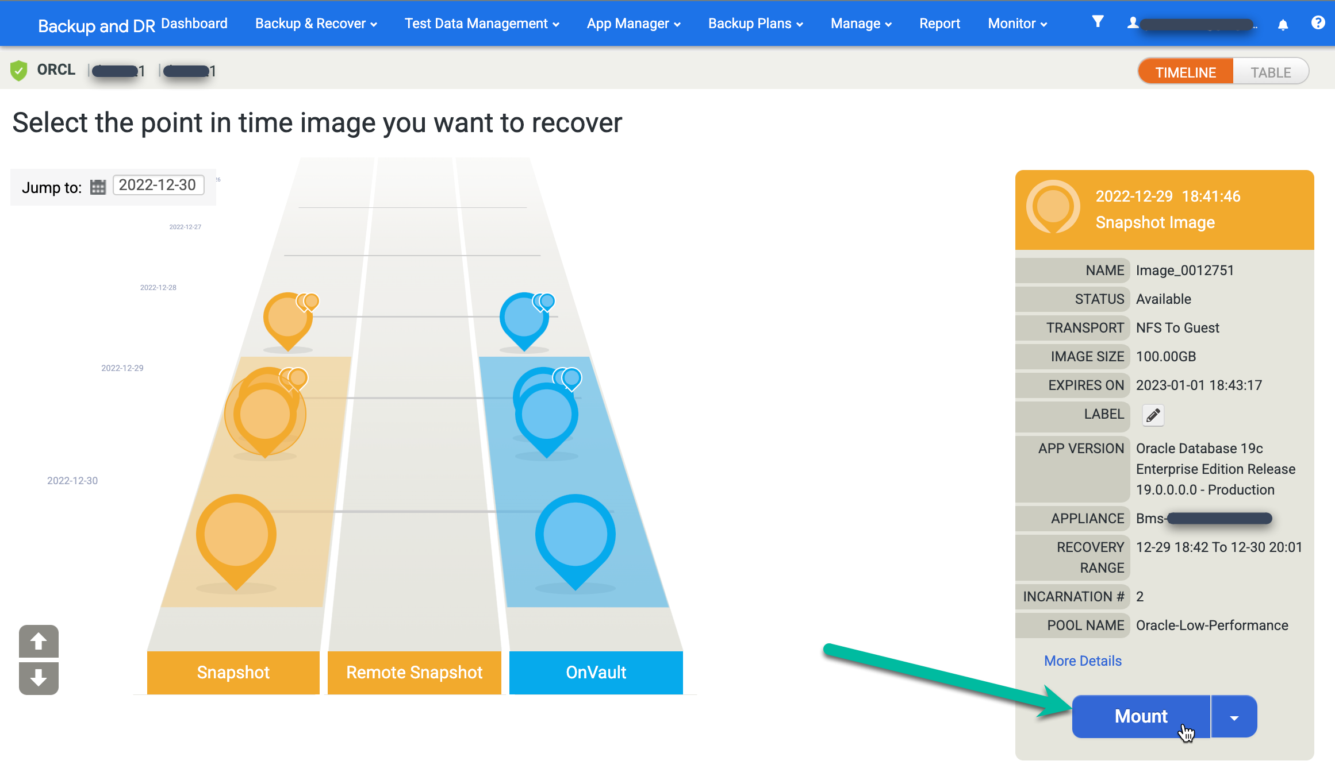Switch to TABLE view toggle

pos(1271,71)
